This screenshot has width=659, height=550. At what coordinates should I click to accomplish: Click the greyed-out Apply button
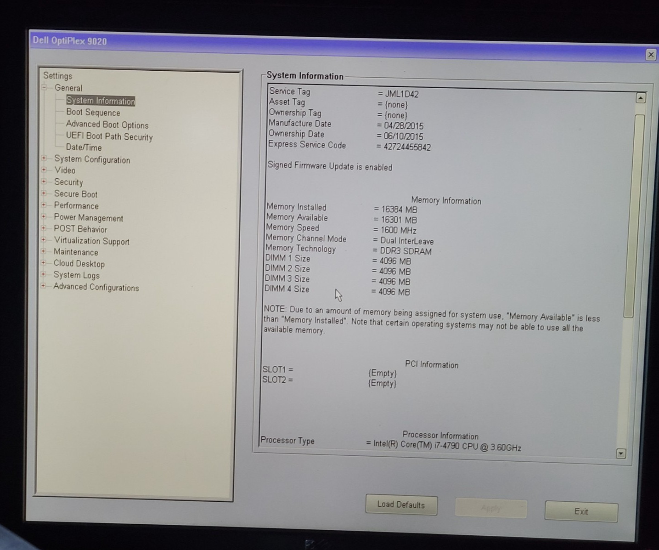491,508
